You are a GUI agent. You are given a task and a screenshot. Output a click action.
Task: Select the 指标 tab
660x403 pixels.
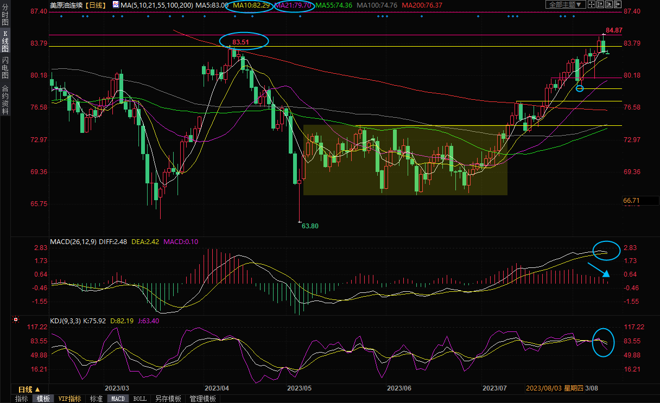click(x=22, y=399)
